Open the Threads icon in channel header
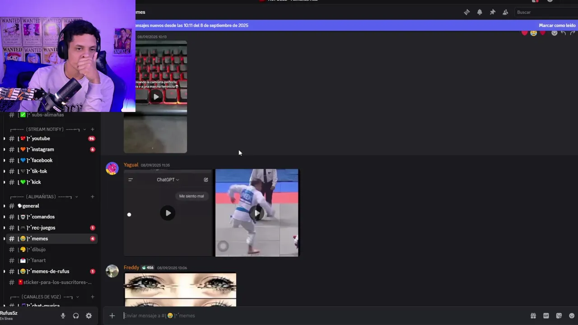The image size is (578, 325). click(x=466, y=12)
